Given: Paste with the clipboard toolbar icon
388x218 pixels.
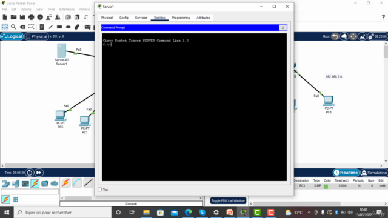Looking at the screenshot, I should pos(77,17).
